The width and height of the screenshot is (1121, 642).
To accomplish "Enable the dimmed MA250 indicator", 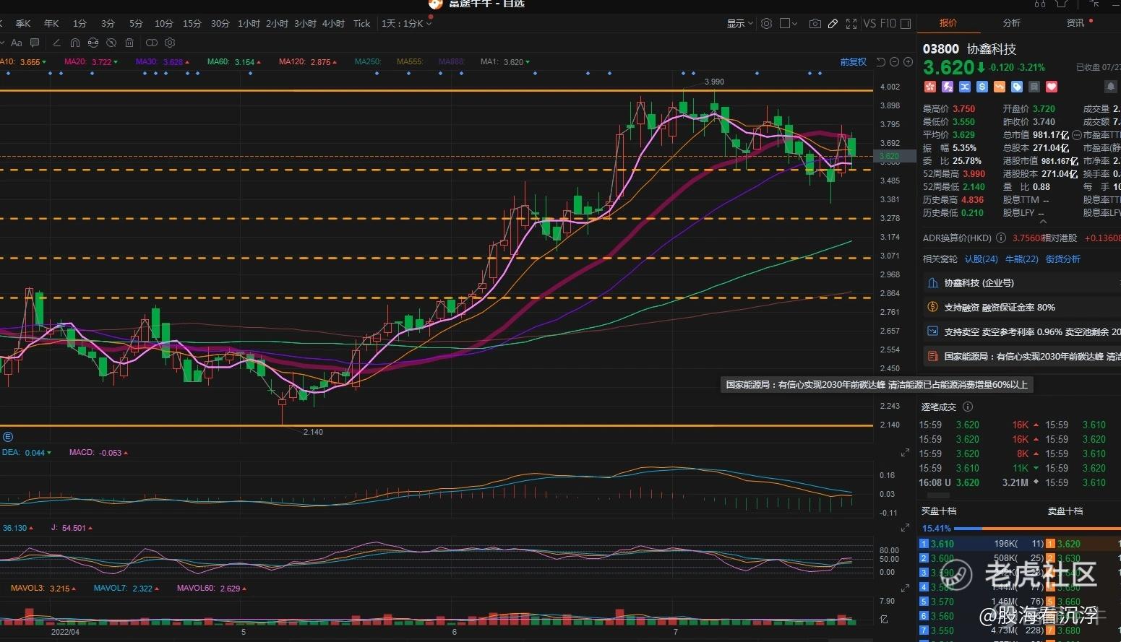I will 368,62.
